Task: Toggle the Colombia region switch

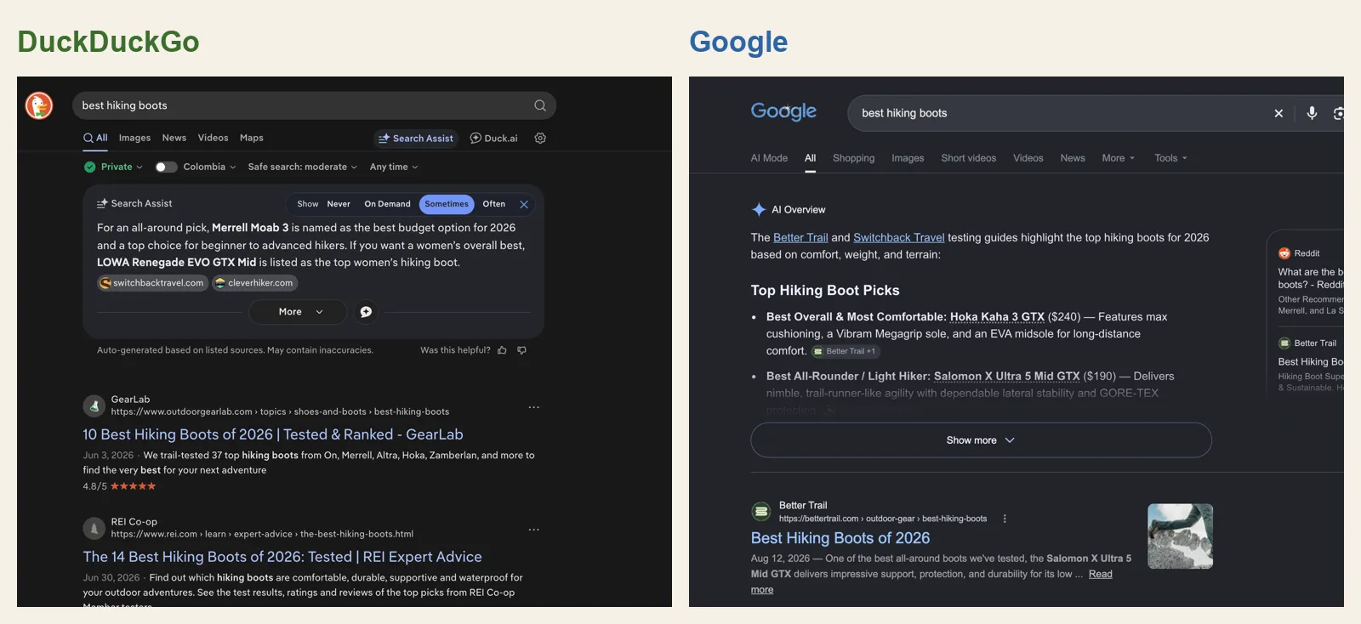Action: [166, 167]
